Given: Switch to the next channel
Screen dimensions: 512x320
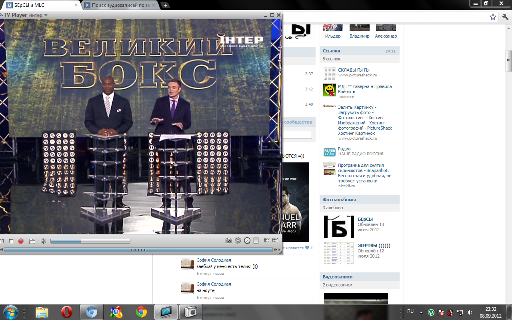Looking at the screenshot, I should tap(275, 240).
